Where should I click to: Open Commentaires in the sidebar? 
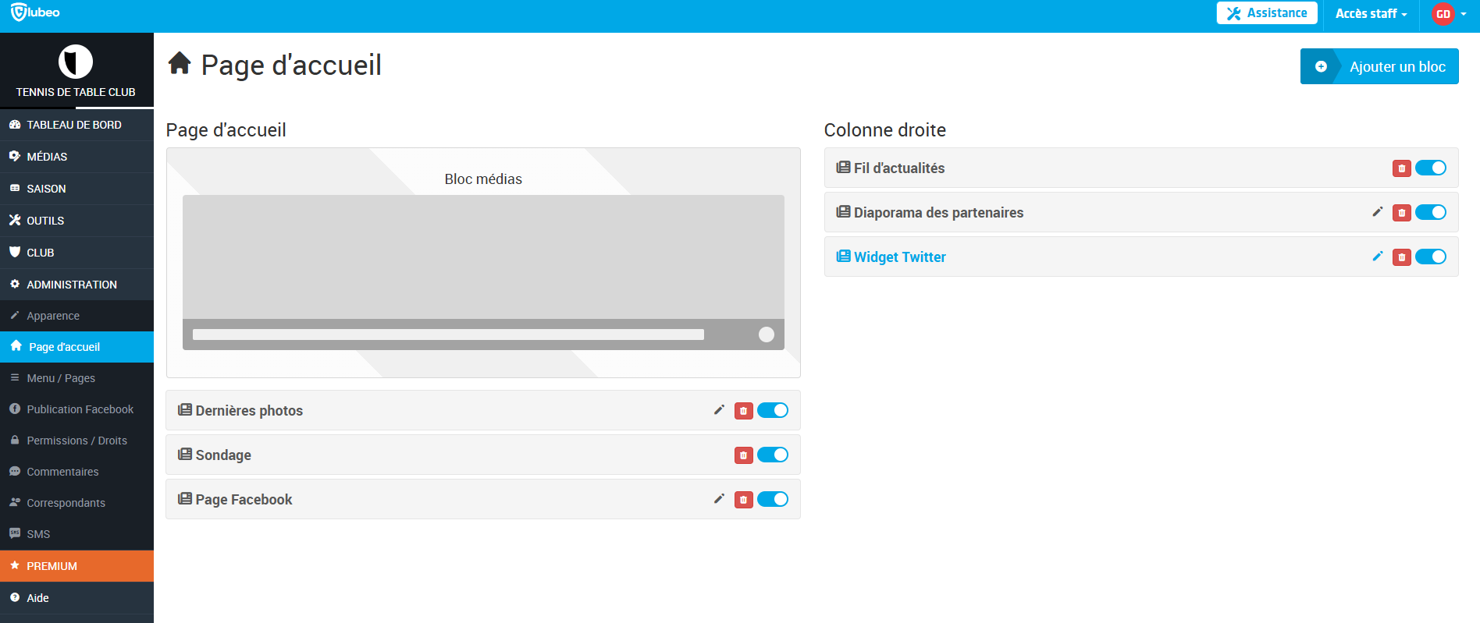(76, 472)
